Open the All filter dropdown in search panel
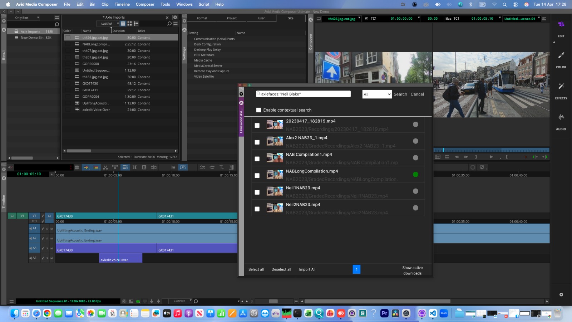 pyautogui.click(x=377, y=94)
